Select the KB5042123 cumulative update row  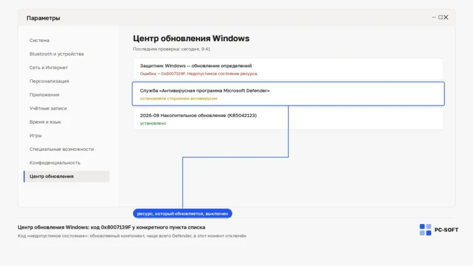tap(288, 119)
